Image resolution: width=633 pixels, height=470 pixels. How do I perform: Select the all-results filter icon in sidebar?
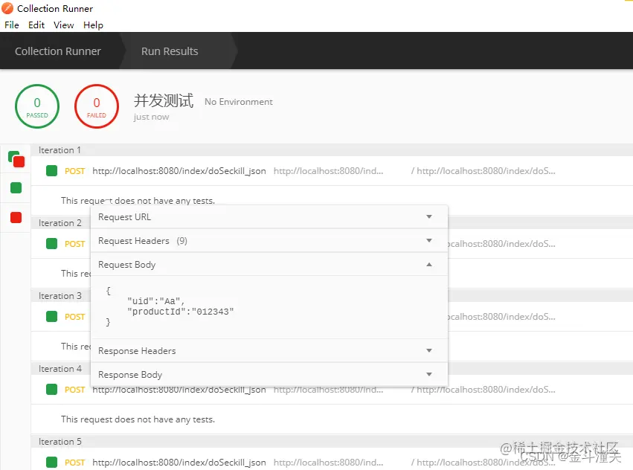tap(16, 159)
